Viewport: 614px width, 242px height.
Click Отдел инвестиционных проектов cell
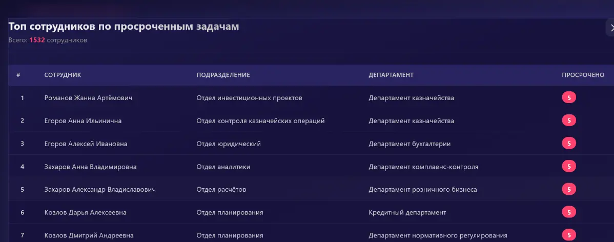(x=249, y=98)
